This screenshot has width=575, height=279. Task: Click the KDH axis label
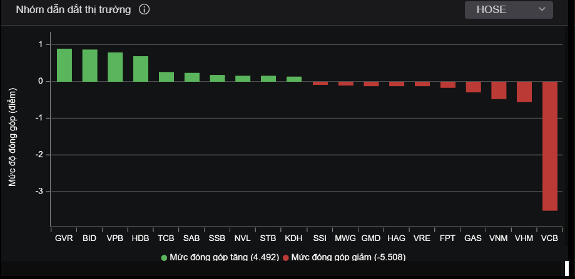[x=293, y=238]
